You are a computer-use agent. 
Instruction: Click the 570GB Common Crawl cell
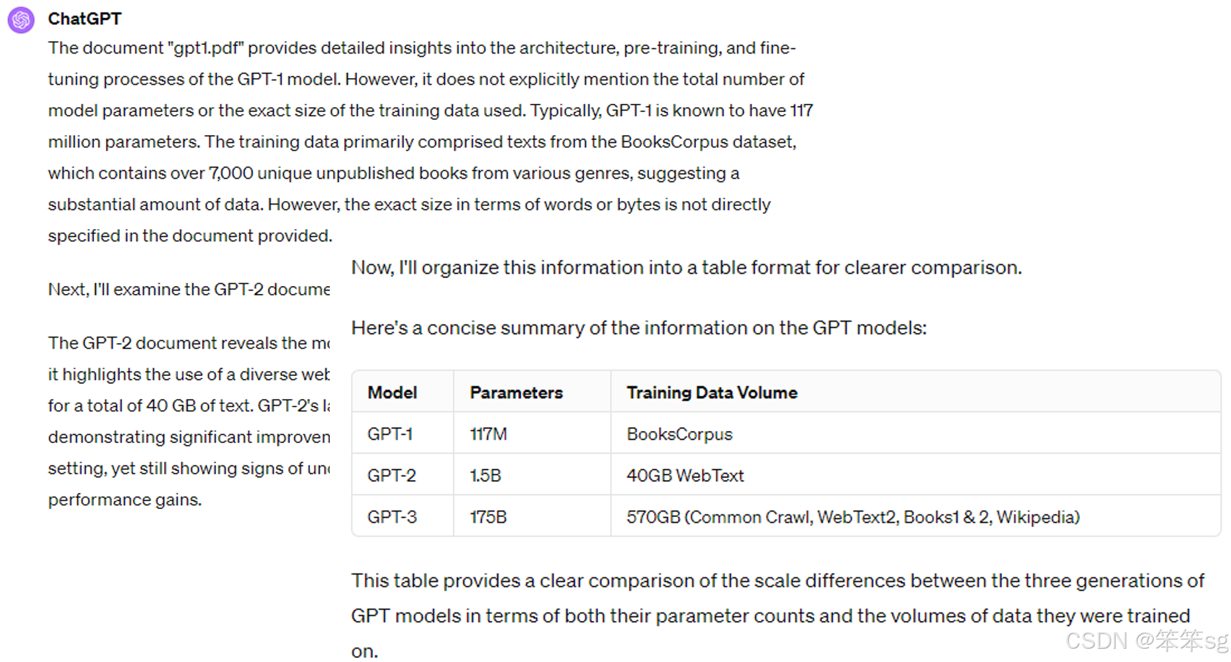click(853, 517)
